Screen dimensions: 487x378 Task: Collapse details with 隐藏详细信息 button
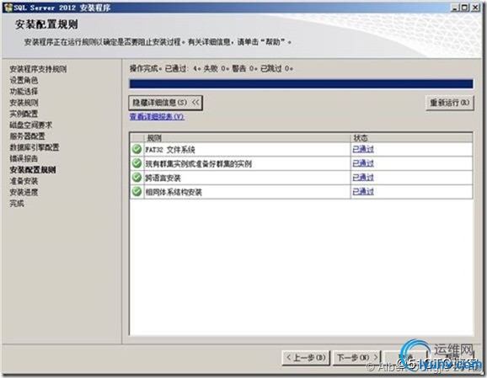(x=166, y=103)
